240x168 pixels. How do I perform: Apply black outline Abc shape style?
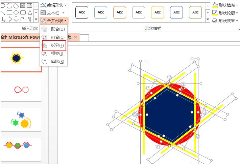[x=82, y=12]
